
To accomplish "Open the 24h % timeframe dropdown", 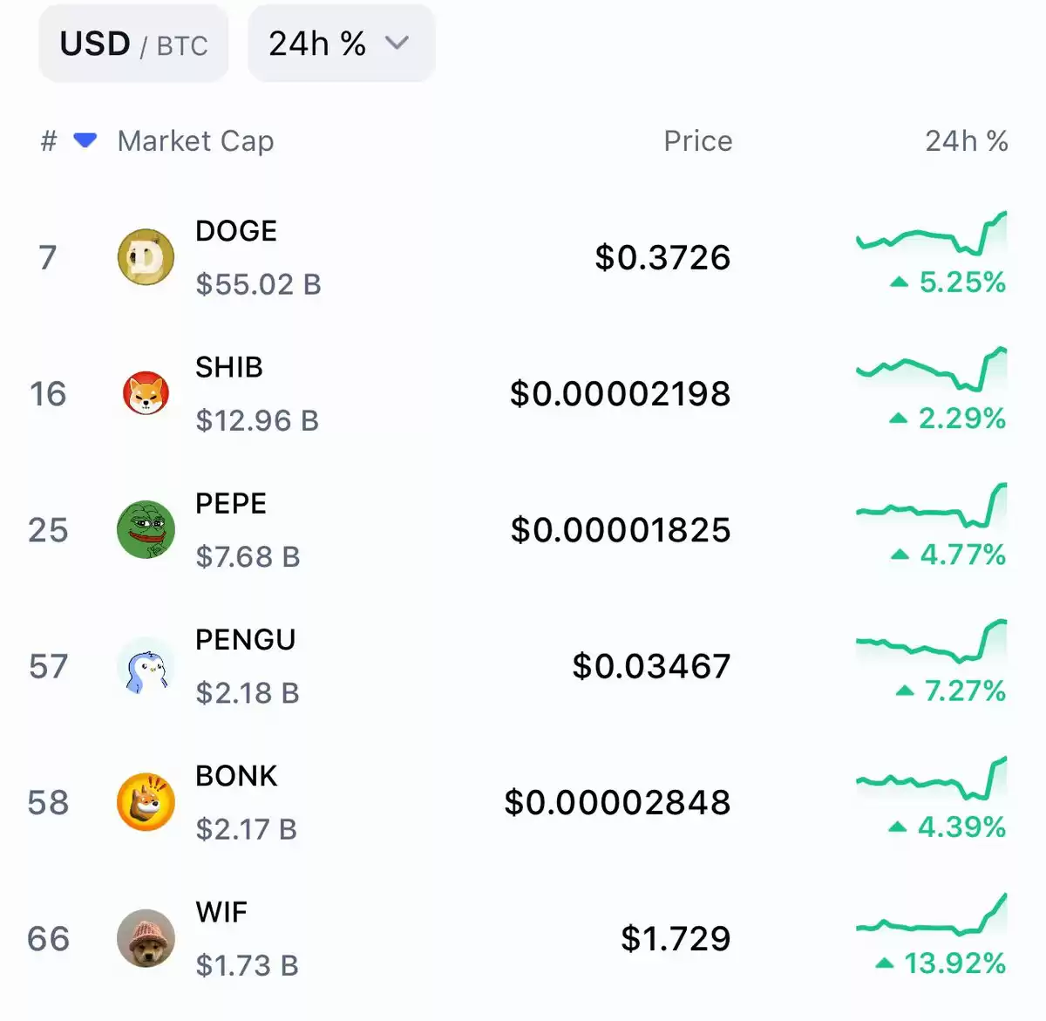I will (x=341, y=44).
